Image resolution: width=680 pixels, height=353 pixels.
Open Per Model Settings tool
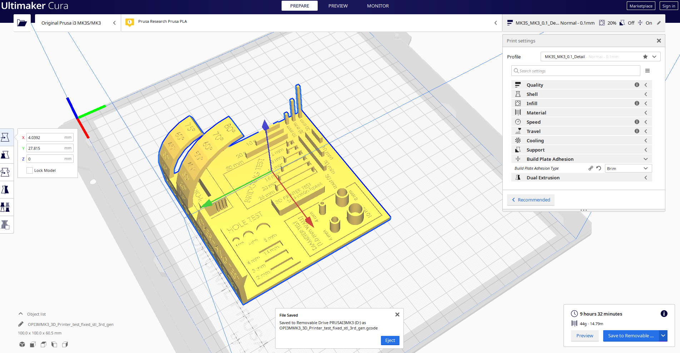pyautogui.click(x=5, y=207)
